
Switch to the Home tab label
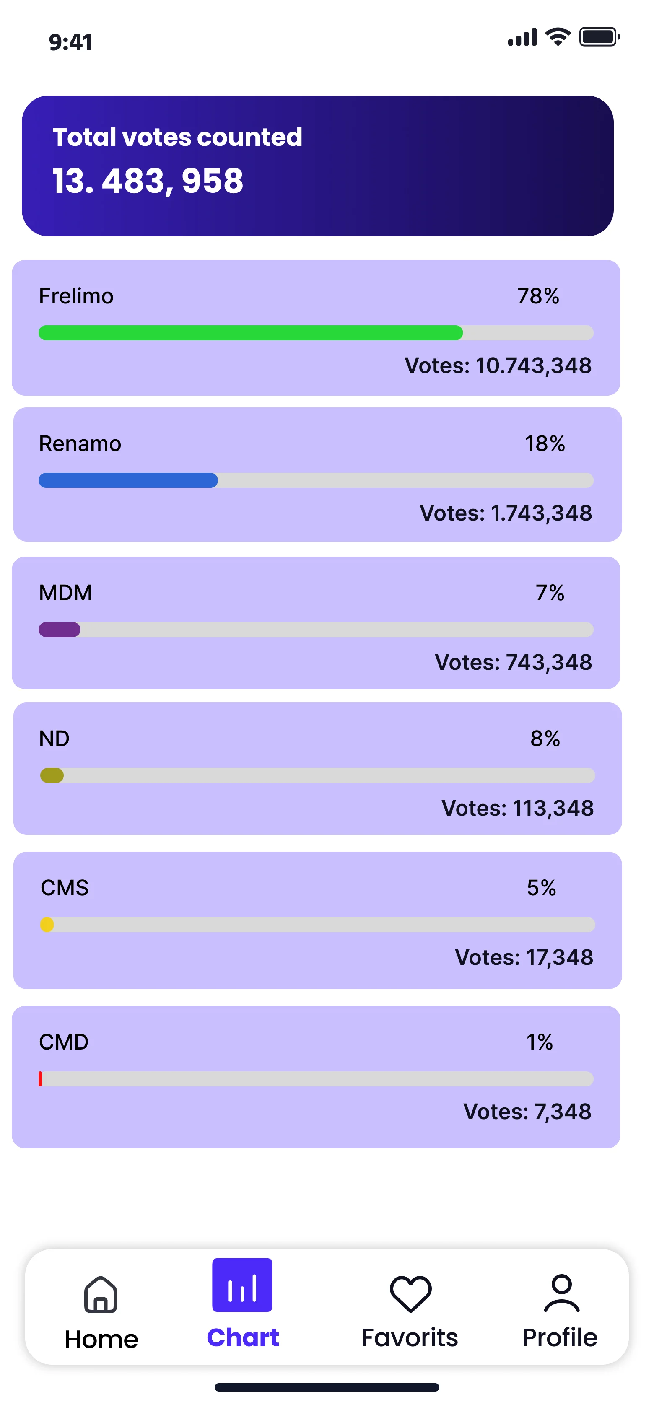[x=102, y=1339]
